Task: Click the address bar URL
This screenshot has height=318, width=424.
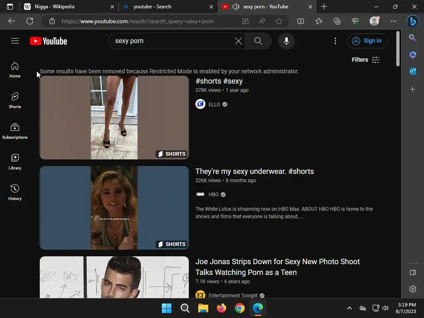Action: 137,21
